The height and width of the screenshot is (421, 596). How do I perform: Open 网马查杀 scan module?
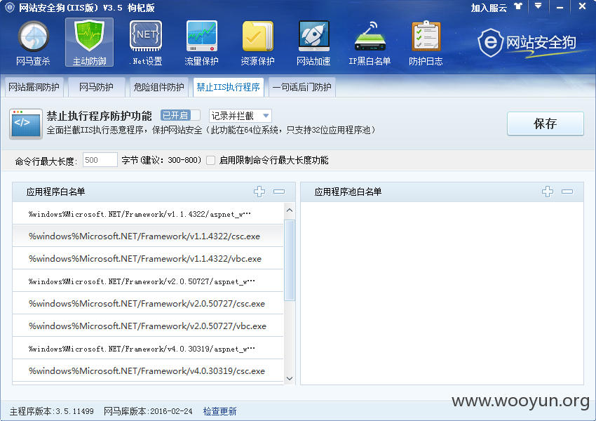coord(33,43)
